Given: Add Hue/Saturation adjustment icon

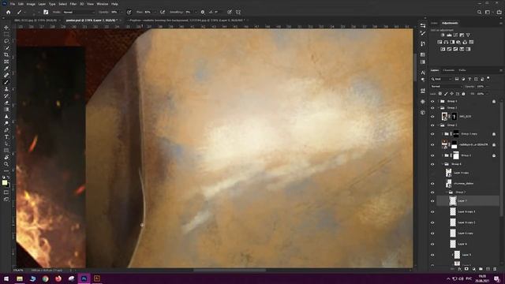Looking at the screenshot, I should click(x=440, y=42).
